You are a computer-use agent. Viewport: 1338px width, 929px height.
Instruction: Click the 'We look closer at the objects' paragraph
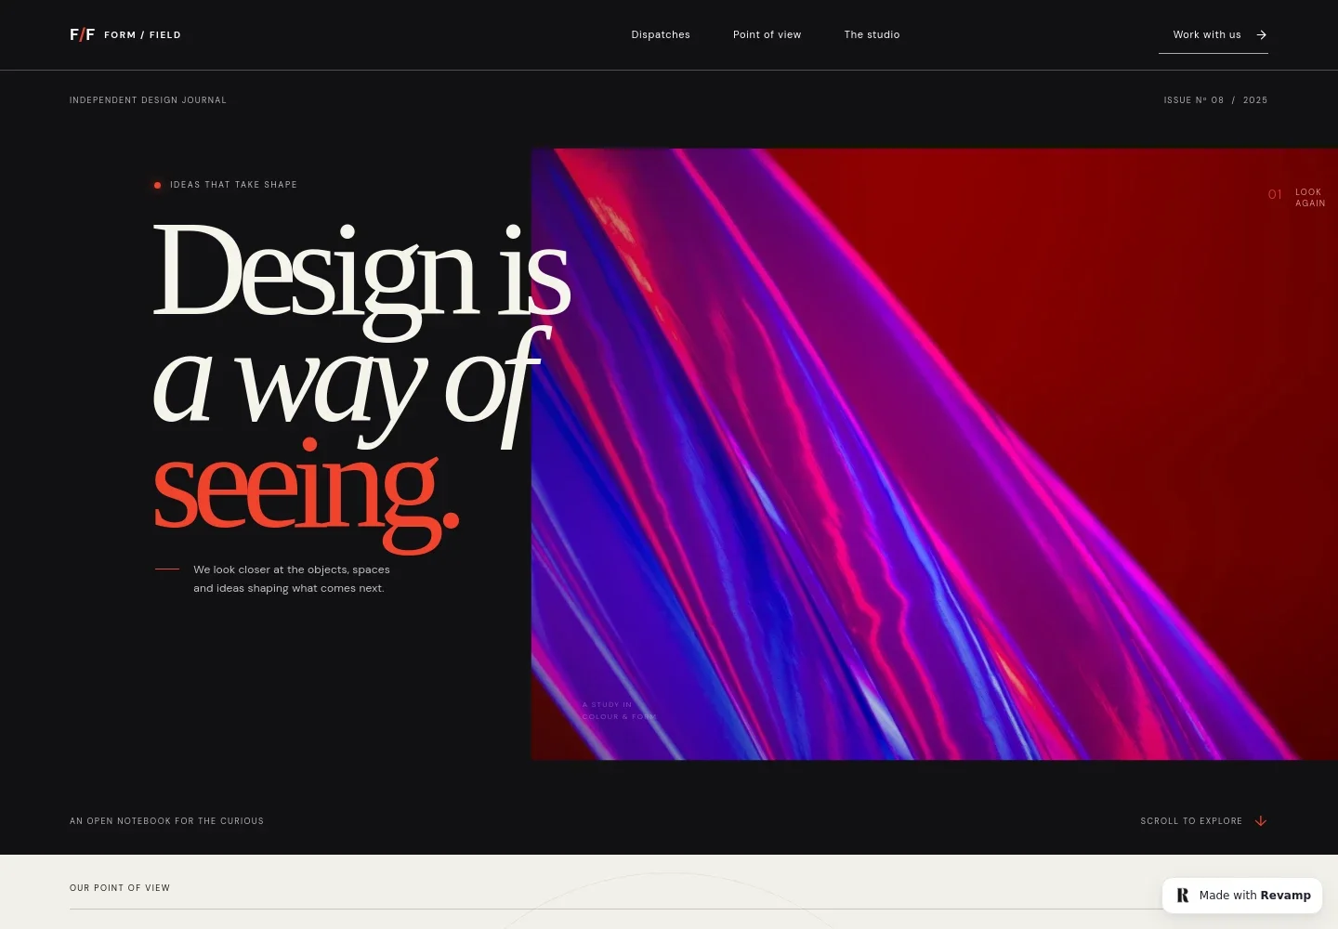point(291,579)
